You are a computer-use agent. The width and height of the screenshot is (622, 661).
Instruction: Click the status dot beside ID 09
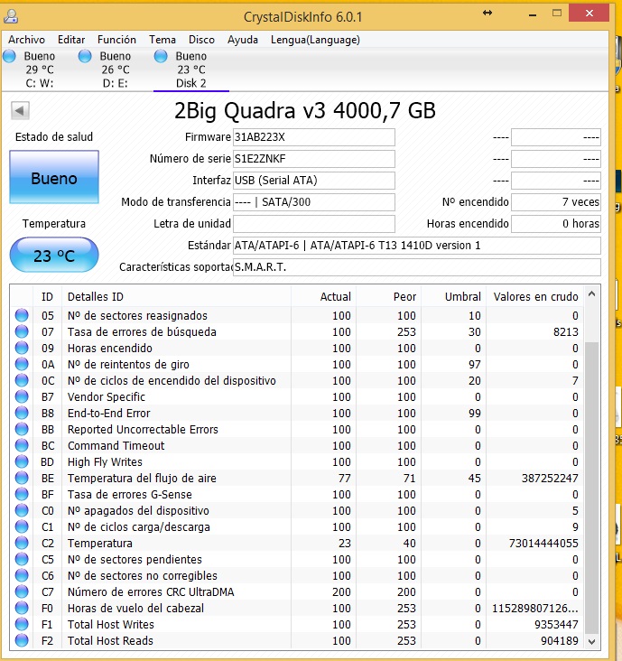[22, 348]
